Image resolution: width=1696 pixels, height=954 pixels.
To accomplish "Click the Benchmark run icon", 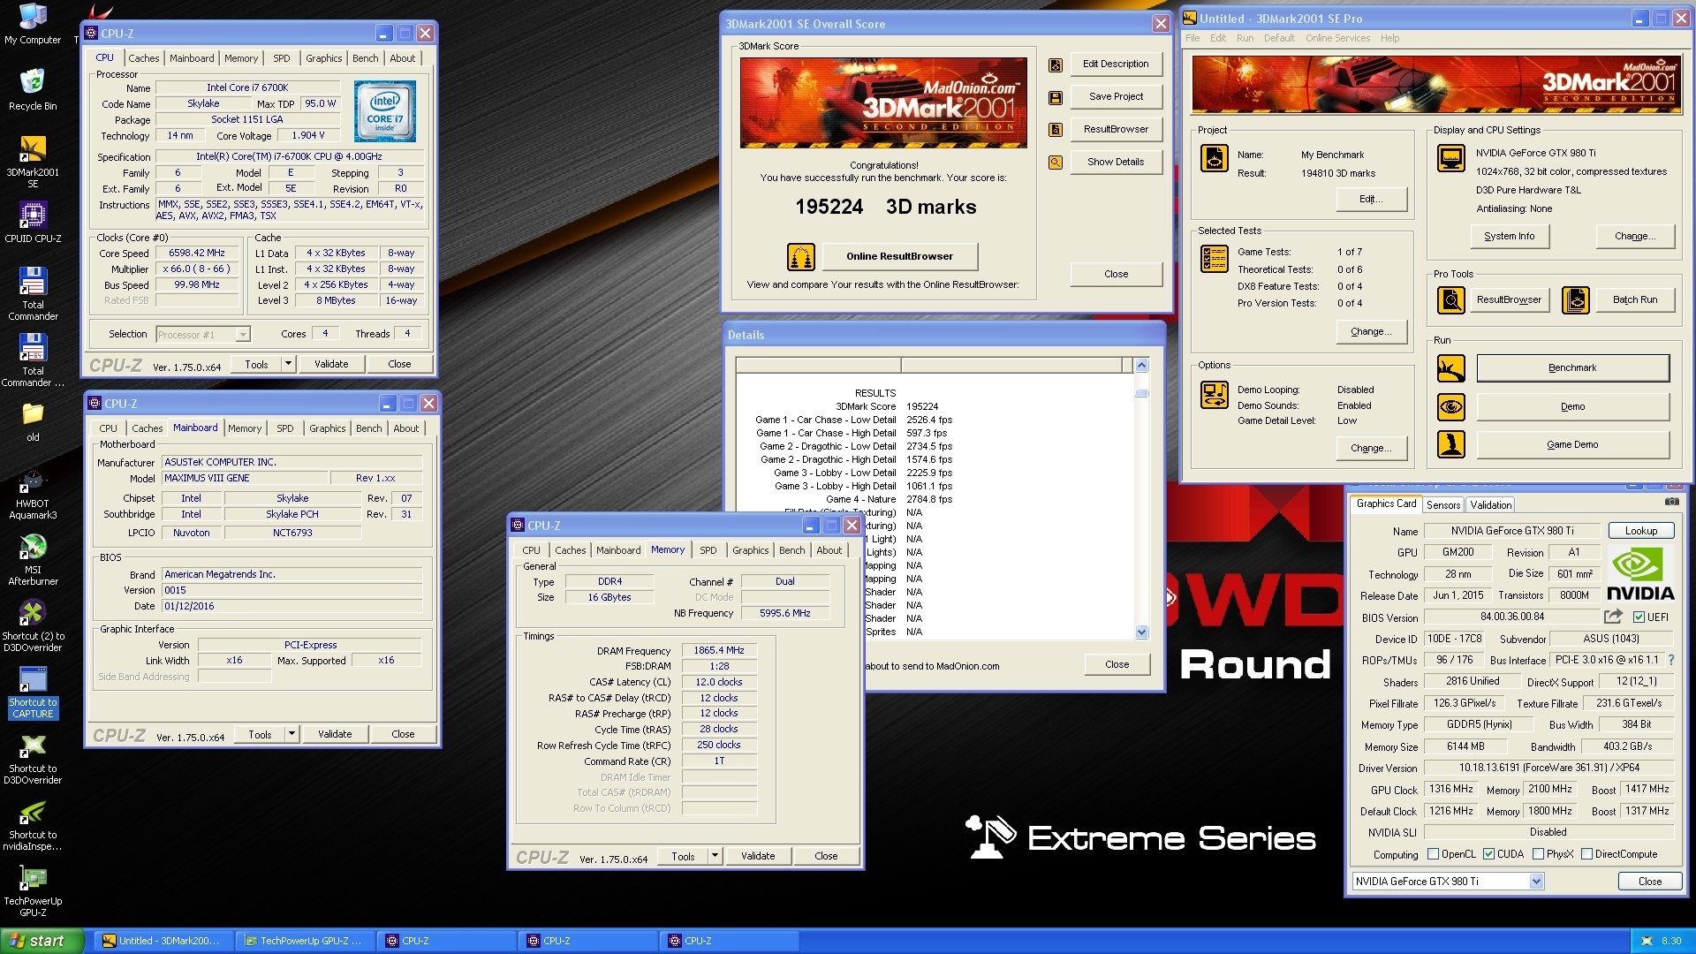I will pyautogui.click(x=1450, y=368).
